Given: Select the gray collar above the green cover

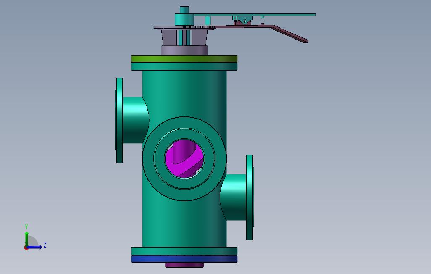Looking at the screenshot, I should [x=184, y=50].
